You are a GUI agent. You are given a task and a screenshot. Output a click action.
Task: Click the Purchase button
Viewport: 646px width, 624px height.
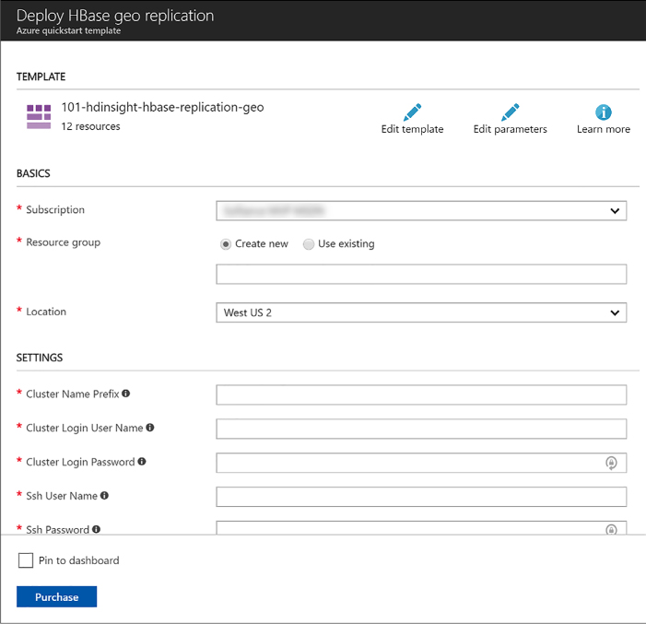click(56, 596)
